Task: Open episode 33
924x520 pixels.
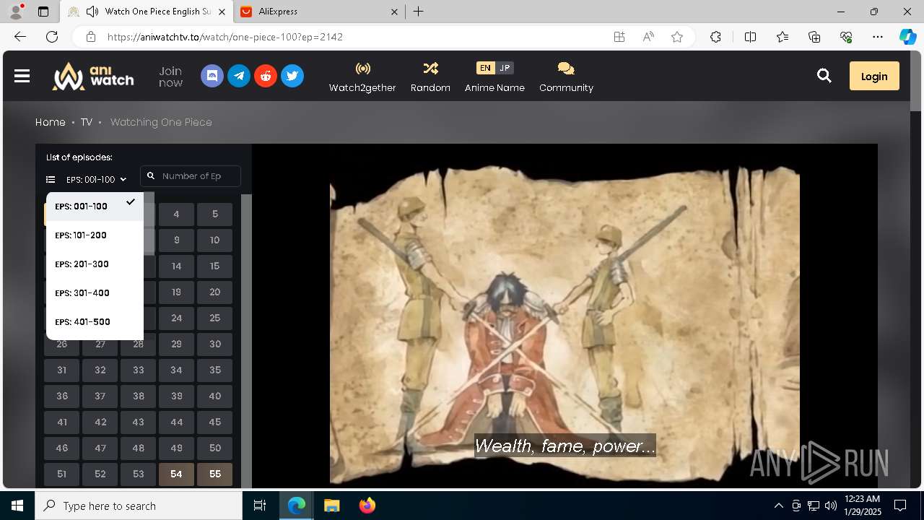Action: pyautogui.click(x=139, y=370)
